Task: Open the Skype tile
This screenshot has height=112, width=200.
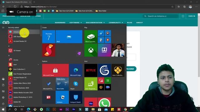Action: (76, 84)
